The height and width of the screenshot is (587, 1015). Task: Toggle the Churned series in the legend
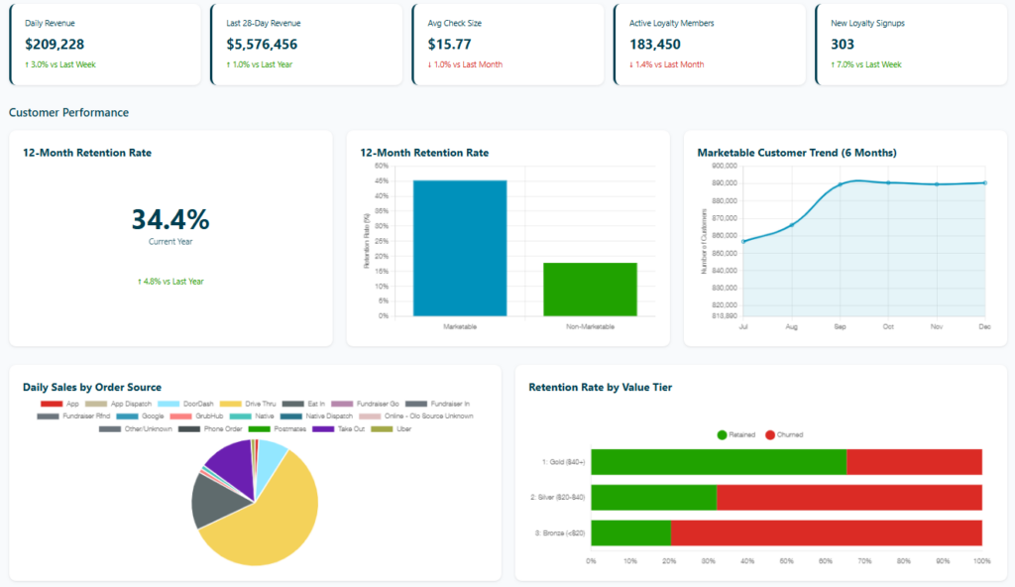(x=781, y=434)
